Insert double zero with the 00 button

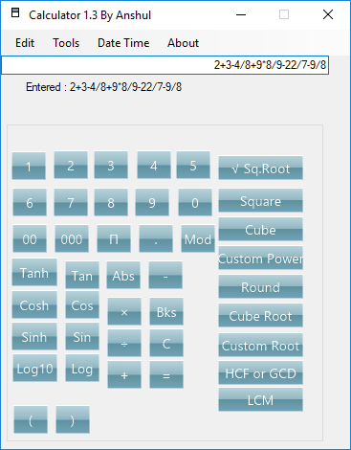pyautogui.click(x=30, y=238)
